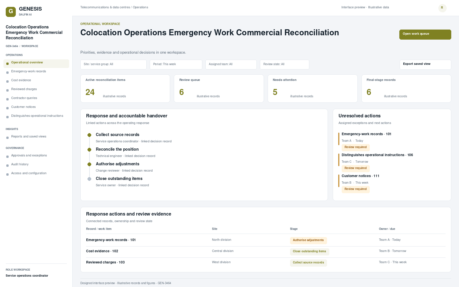The image size is (459, 287).
Task: Open the Final-stage records card
Action: tap(406, 89)
